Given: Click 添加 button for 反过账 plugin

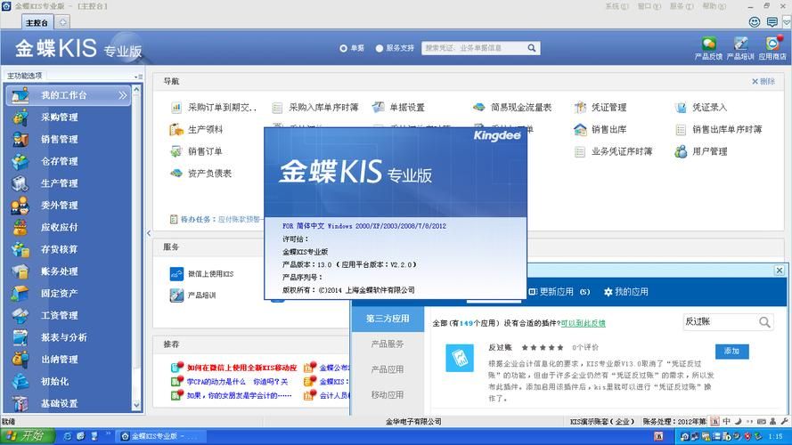Looking at the screenshot, I should (x=732, y=352).
